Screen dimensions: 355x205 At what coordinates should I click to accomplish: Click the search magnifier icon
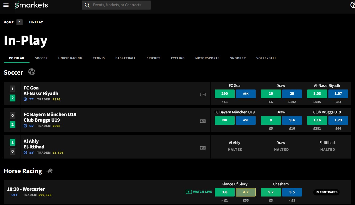(87, 5)
